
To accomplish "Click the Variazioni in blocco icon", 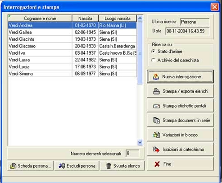I will 156,135.
